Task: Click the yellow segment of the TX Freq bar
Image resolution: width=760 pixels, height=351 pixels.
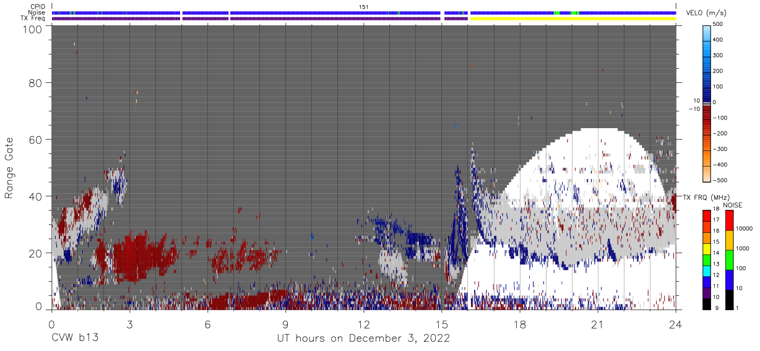Action: click(x=573, y=19)
